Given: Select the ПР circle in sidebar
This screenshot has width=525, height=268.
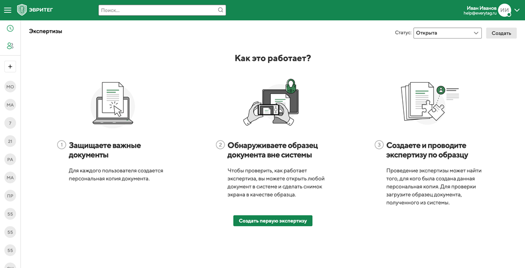Looking at the screenshot, I should [x=10, y=196].
